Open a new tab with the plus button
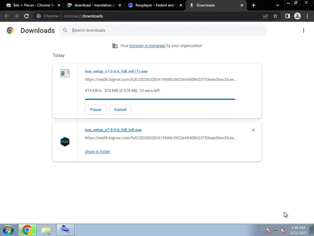The image size is (314, 236). point(254,5)
